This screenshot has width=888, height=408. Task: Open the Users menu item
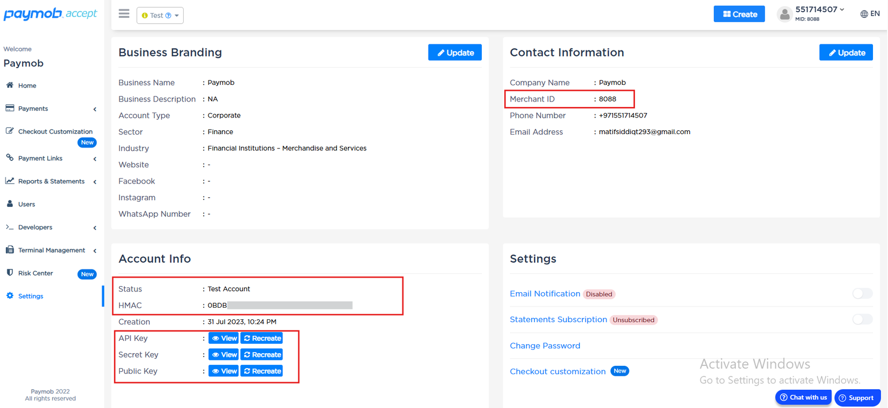[x=27, y=204]
